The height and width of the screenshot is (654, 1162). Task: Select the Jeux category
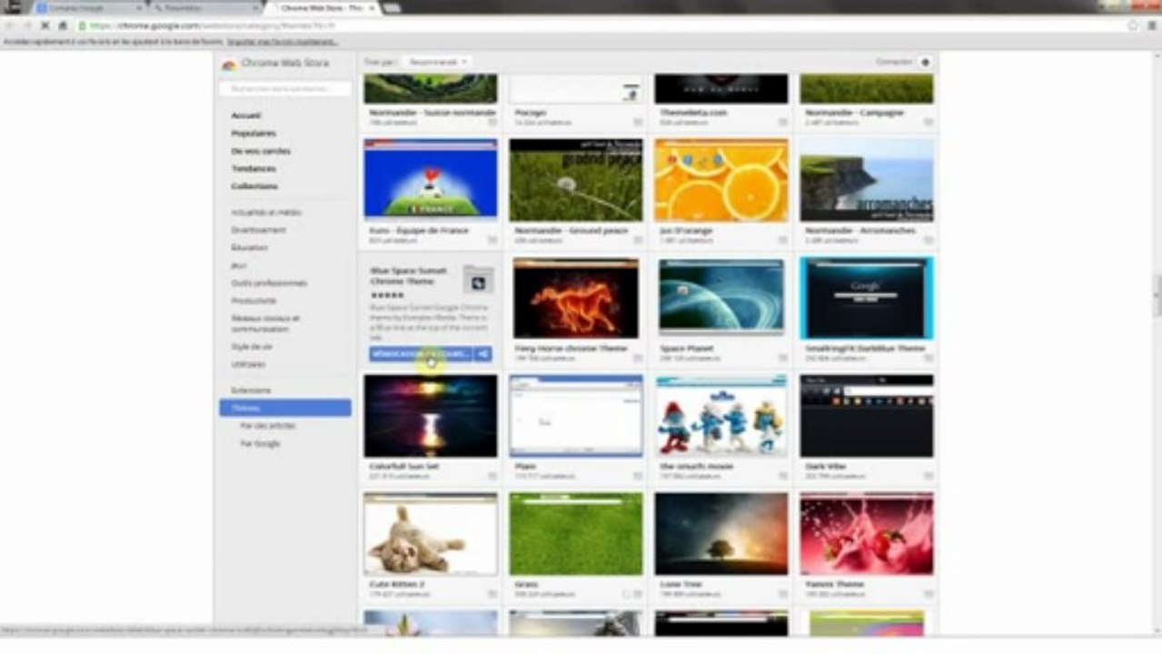coord(239,265)
